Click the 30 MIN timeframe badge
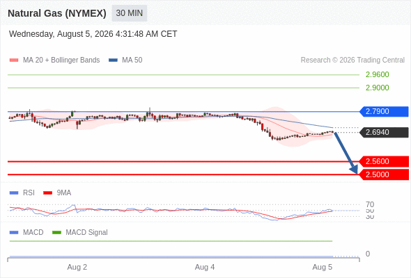The height and width of the screenshot is (278, 411). pyautogui.click(x=130, y=13)
